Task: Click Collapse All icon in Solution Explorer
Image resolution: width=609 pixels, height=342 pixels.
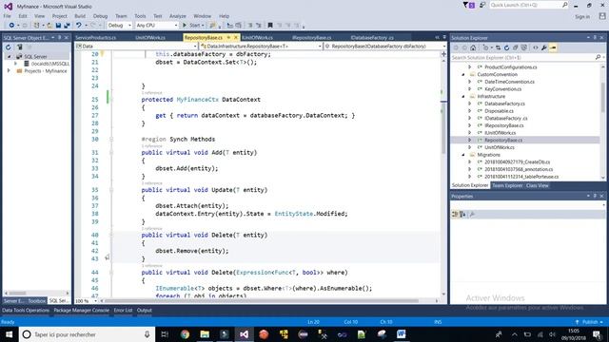Action: (x=516, y=47)
